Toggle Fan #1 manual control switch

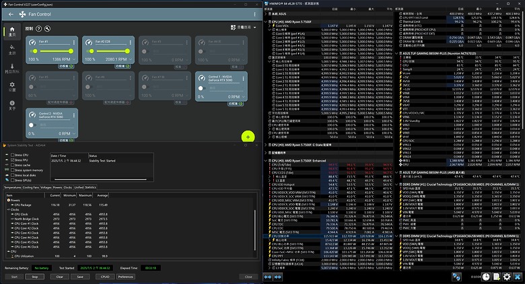(33, 51)
